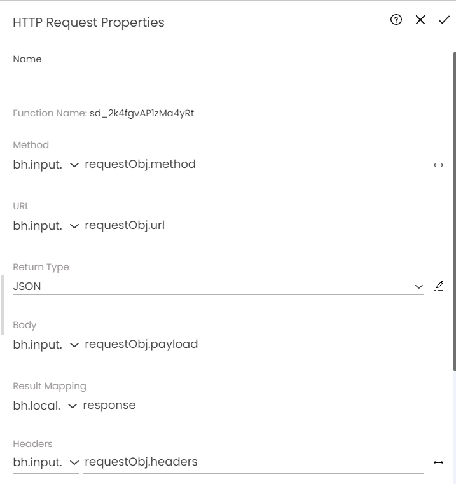This screenshot has height=484, width=456.
Task: Click the panel's vertical scrollbar
Action: click(453, 210)
